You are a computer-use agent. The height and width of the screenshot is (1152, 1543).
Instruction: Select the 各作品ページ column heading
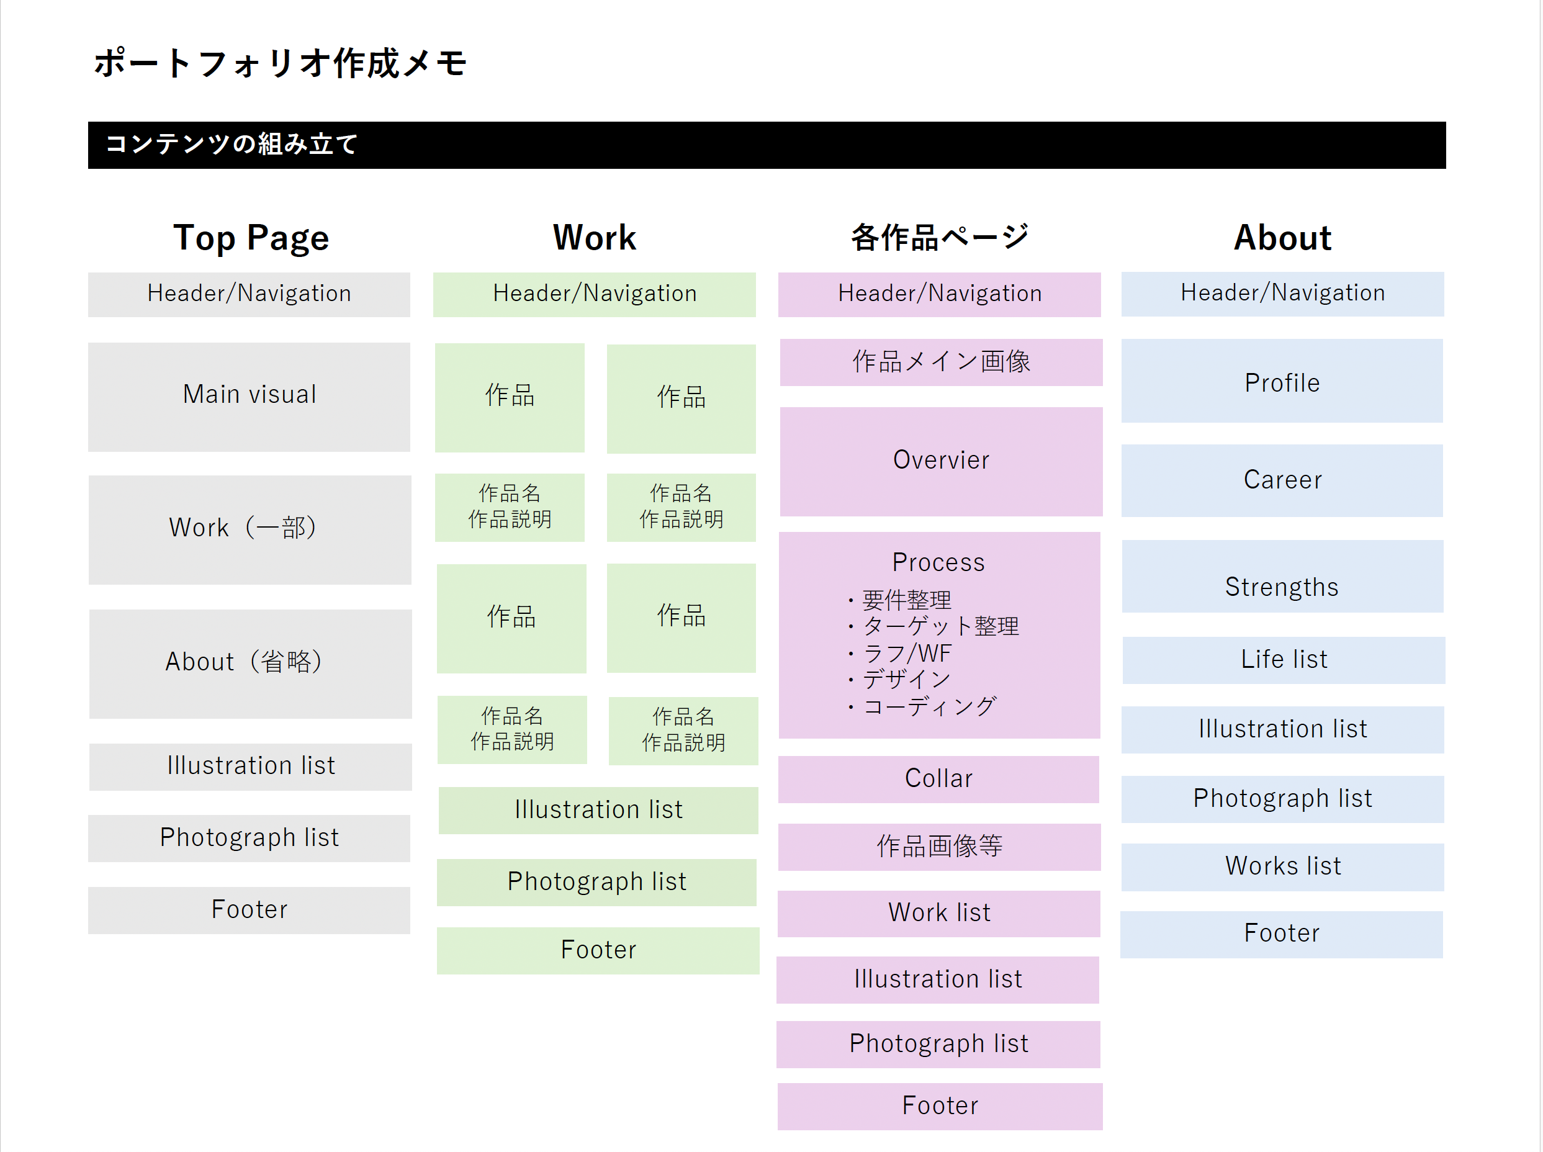click(938, 238)
